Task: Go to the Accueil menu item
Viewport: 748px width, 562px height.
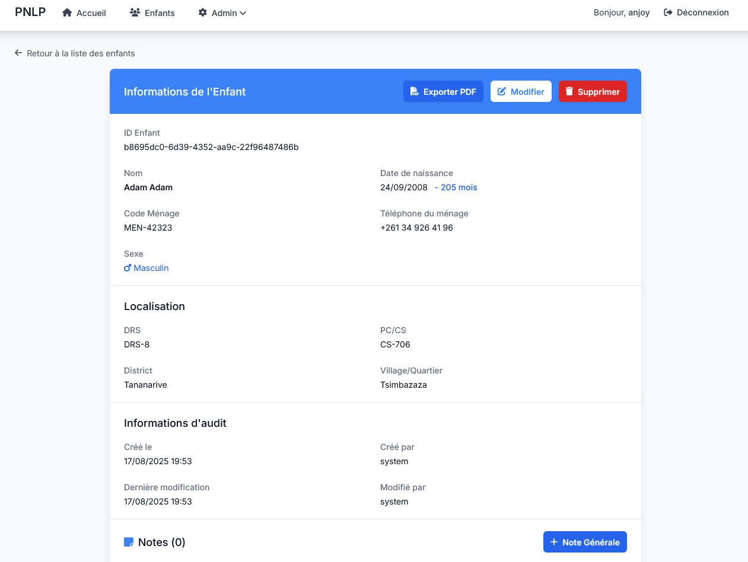Action: coord(91,13)
